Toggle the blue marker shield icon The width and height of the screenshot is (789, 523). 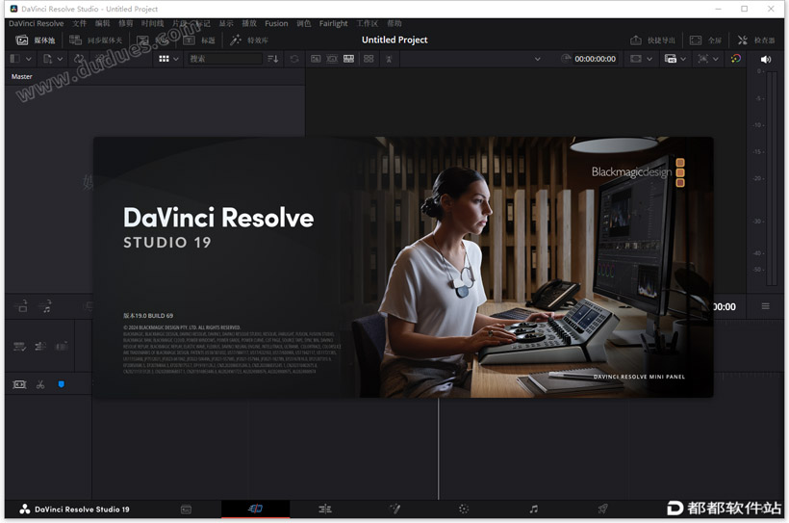click(x=62, y=384)
